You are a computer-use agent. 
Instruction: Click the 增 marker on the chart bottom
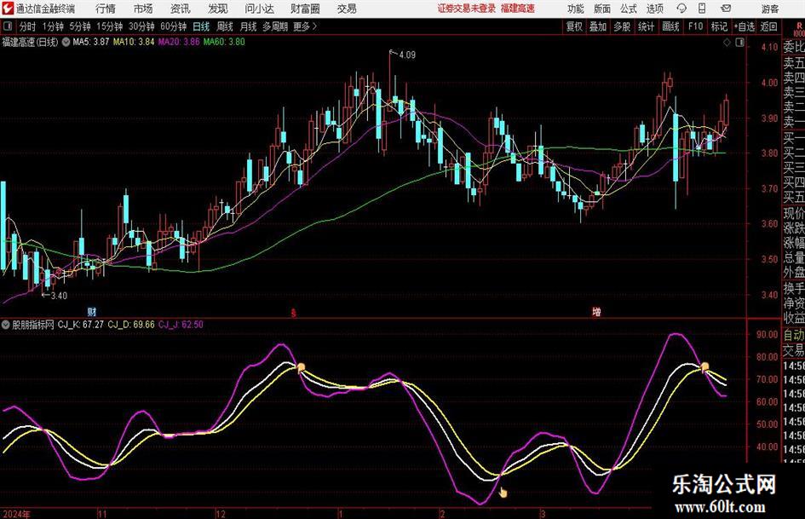click(x=596, y=311)
